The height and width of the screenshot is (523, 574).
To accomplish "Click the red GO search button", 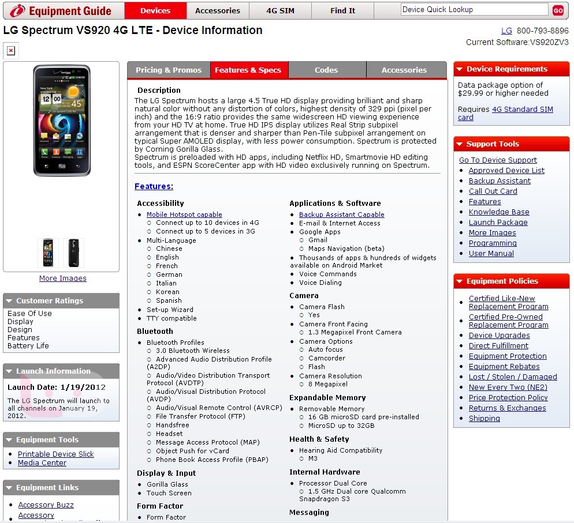I will click(558, 10).
